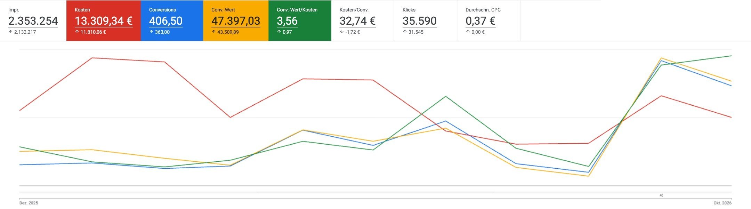Select the cost per conversion 32,74 €

point(357,21)
